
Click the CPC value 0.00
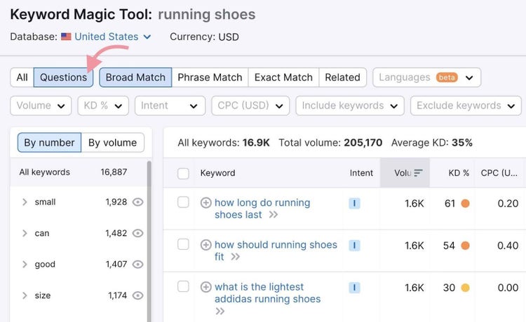(508, 288)
